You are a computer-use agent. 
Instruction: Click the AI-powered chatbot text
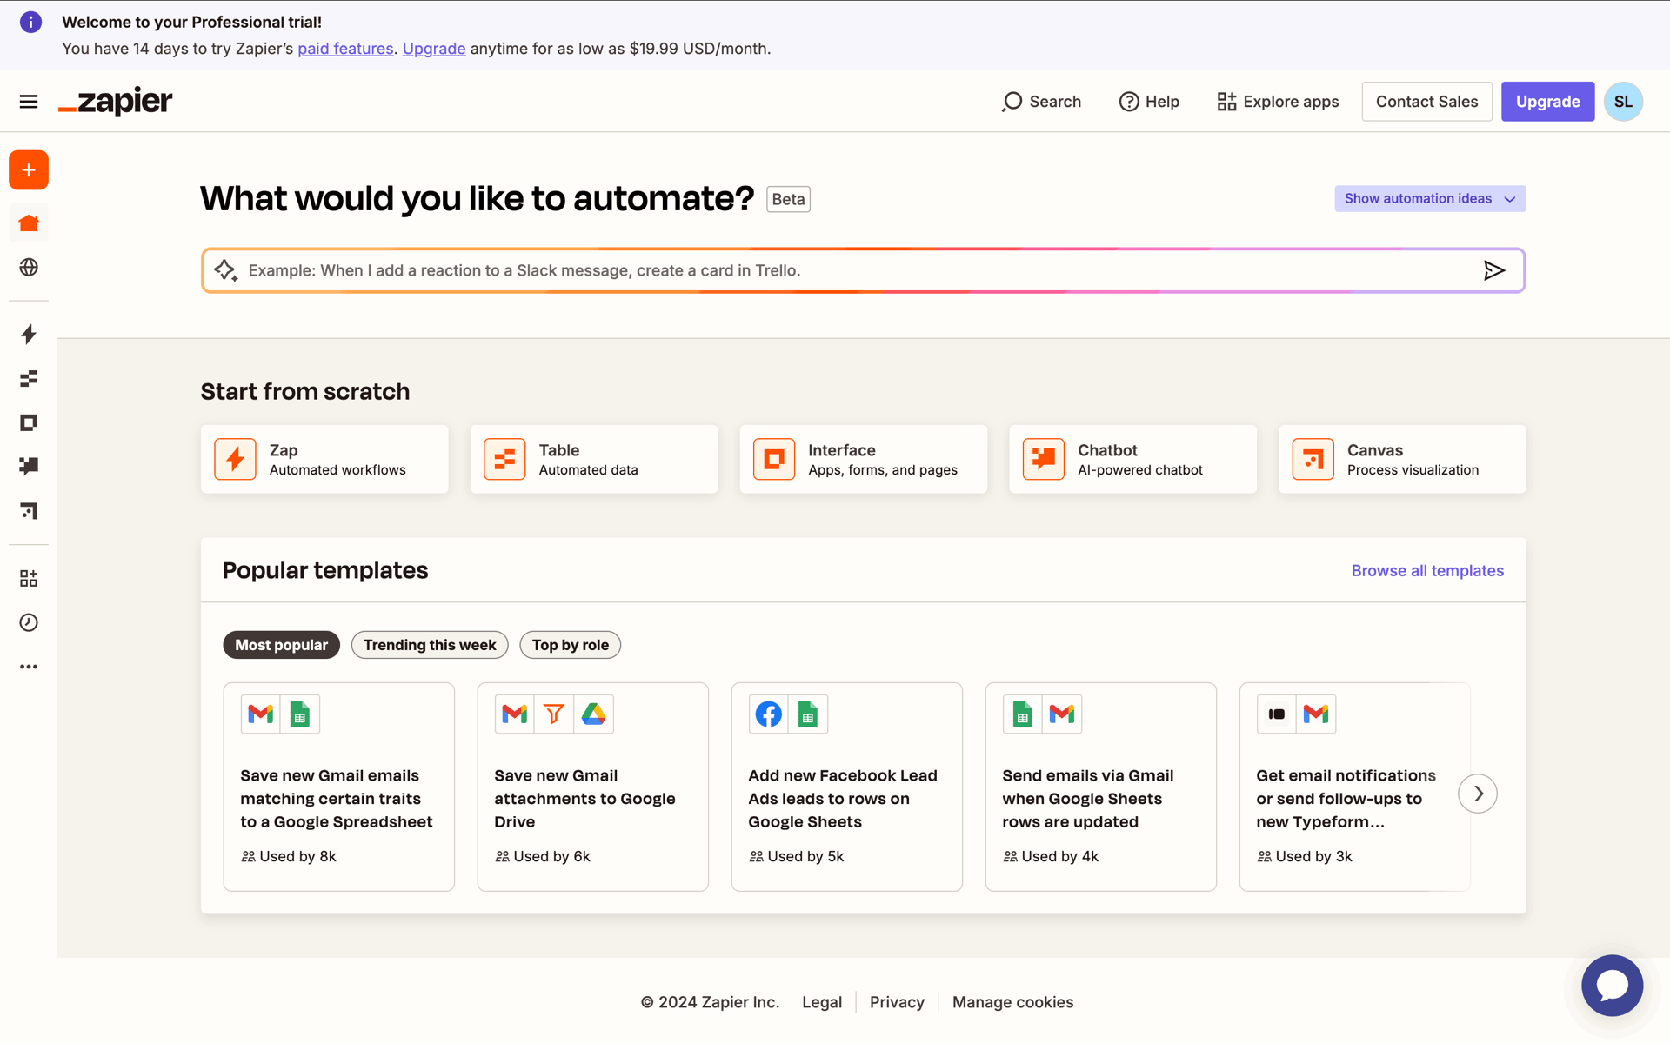coord(1140,469)
